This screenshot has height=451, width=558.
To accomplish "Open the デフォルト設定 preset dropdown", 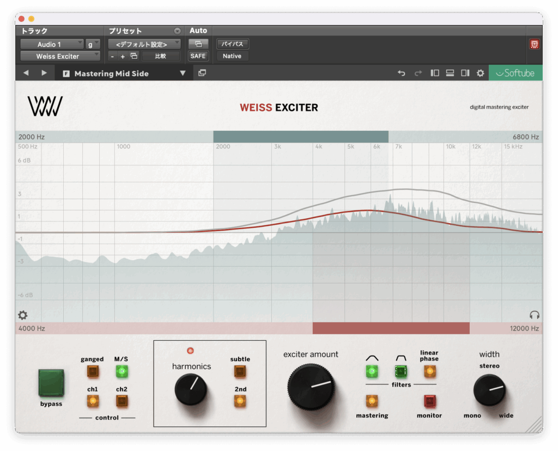I will pos(144,44).
